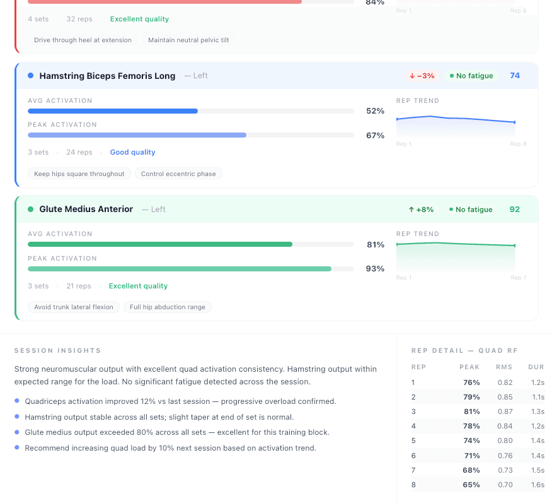Click the -3% change badge on Hamstring card
Screen dimensions: 552x503
[x=422, y=76]
